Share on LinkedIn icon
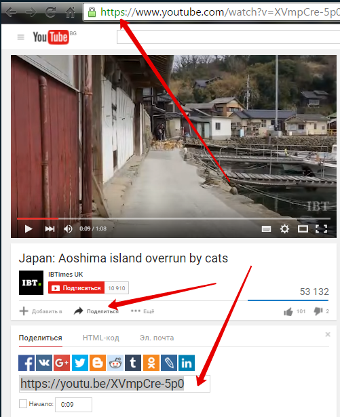 coord(187,363)
